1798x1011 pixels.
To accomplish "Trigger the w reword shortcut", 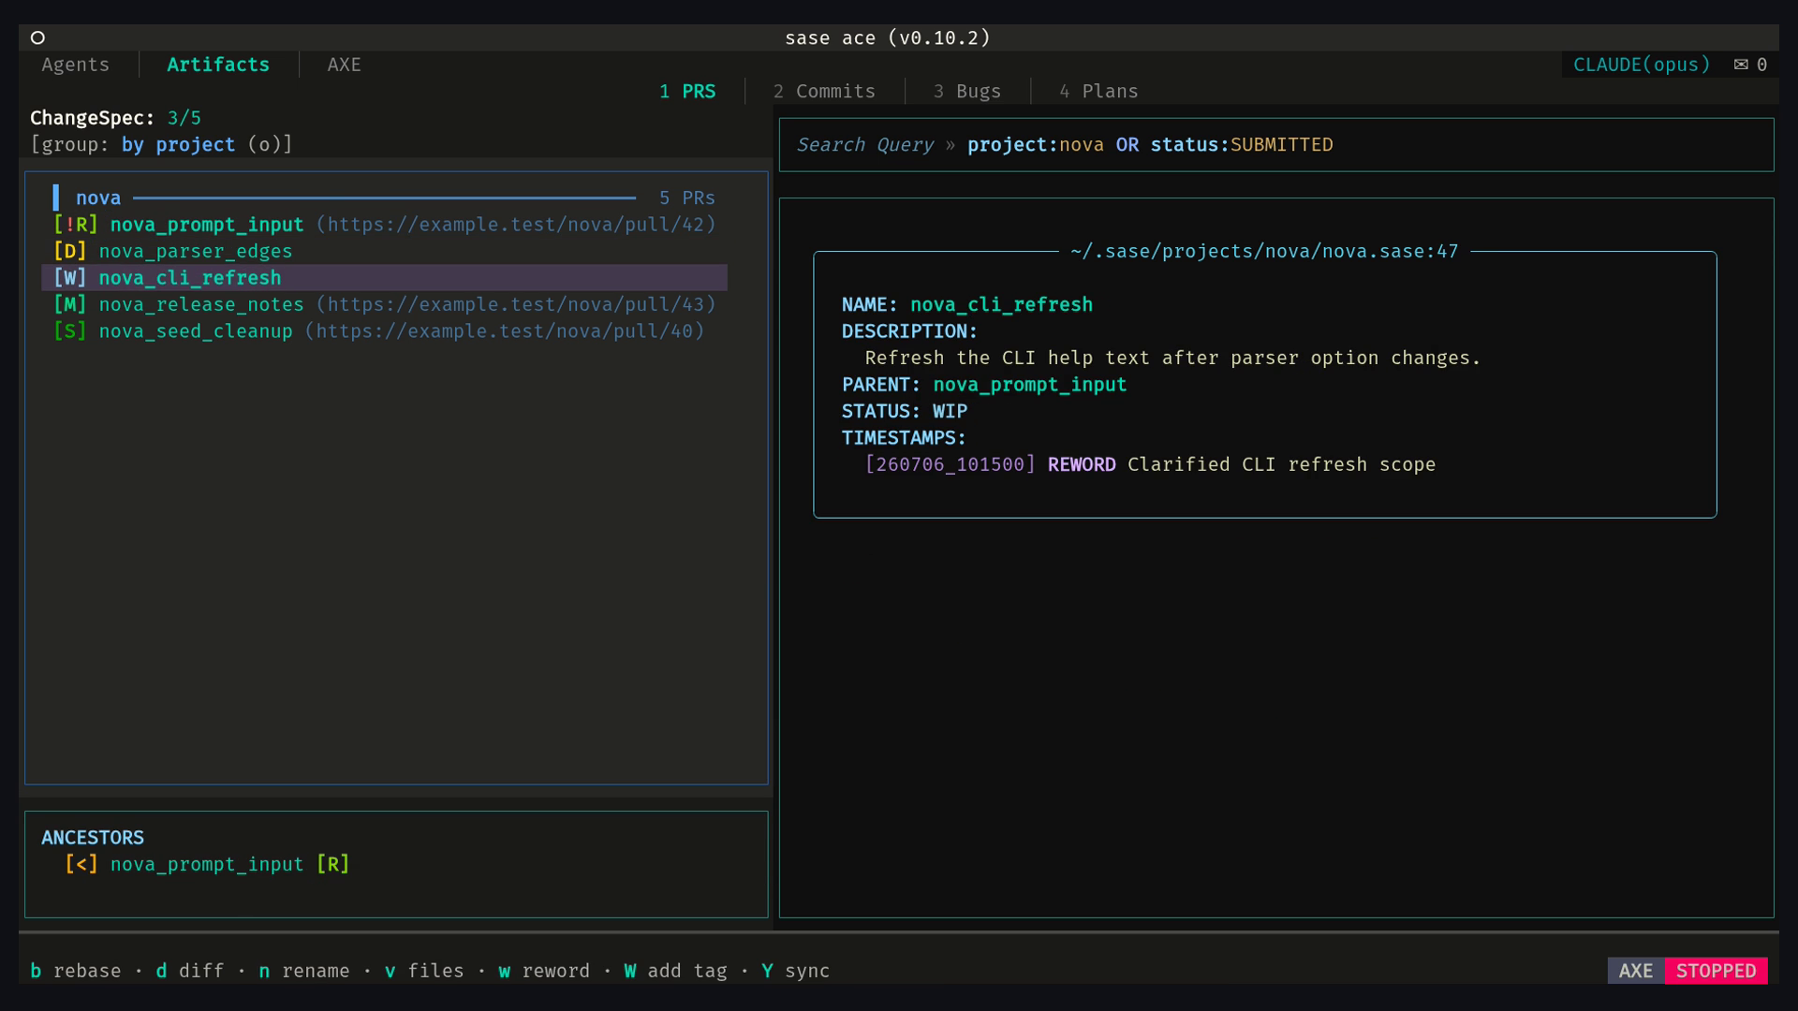I will tap(544, 972).
